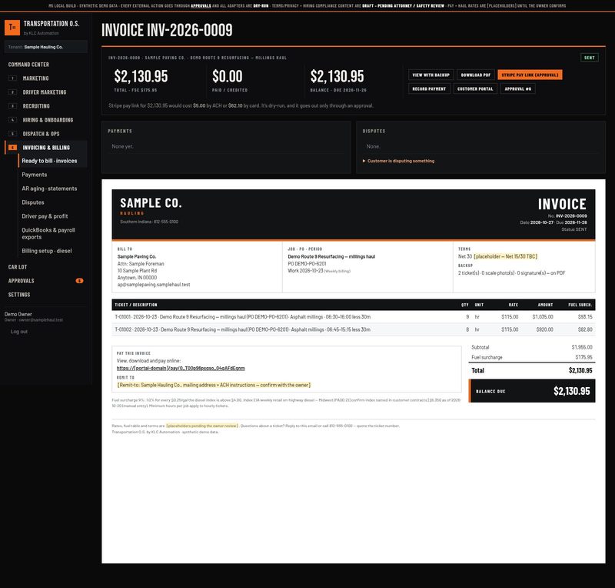The width and height of the screenshot is (615, 588).
Task: Click the $1,955.00 subtotal value
Action: coord(582,347)
